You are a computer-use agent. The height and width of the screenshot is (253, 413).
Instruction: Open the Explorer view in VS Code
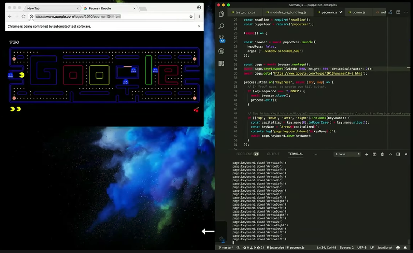click(221, 14)
